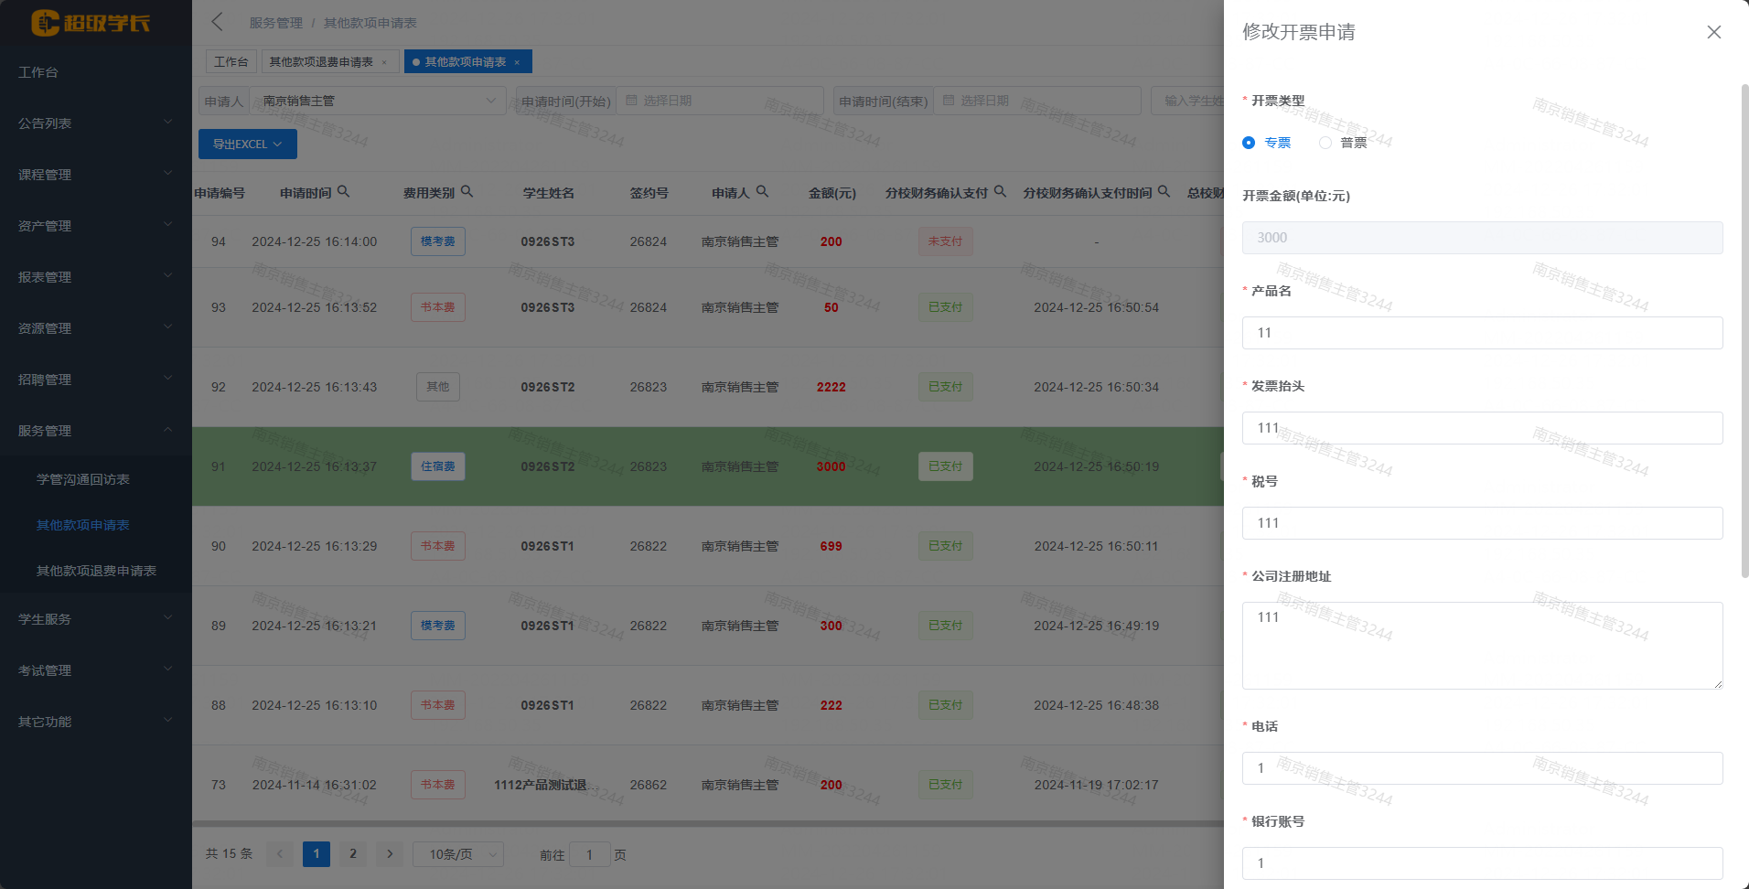
Task: Open 学管沟通回访表 in sidebar
Action: coord(83,479)
